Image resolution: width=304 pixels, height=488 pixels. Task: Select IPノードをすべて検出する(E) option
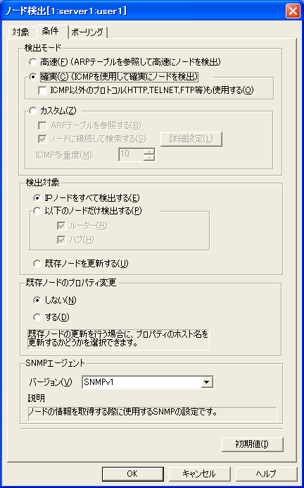point(37,197)
